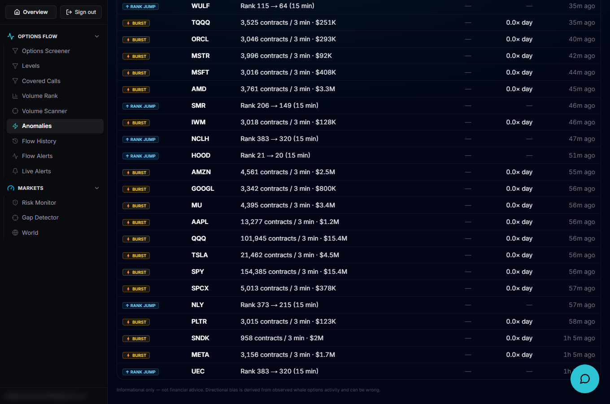Open Gap Detector page
The width and height of the screenshot is (610, 404).
pyautogui.click(x=55, y=218)
